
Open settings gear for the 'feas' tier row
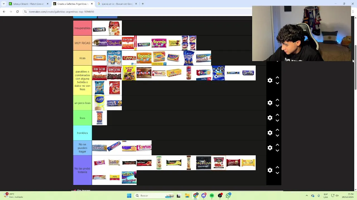point(270,118)
